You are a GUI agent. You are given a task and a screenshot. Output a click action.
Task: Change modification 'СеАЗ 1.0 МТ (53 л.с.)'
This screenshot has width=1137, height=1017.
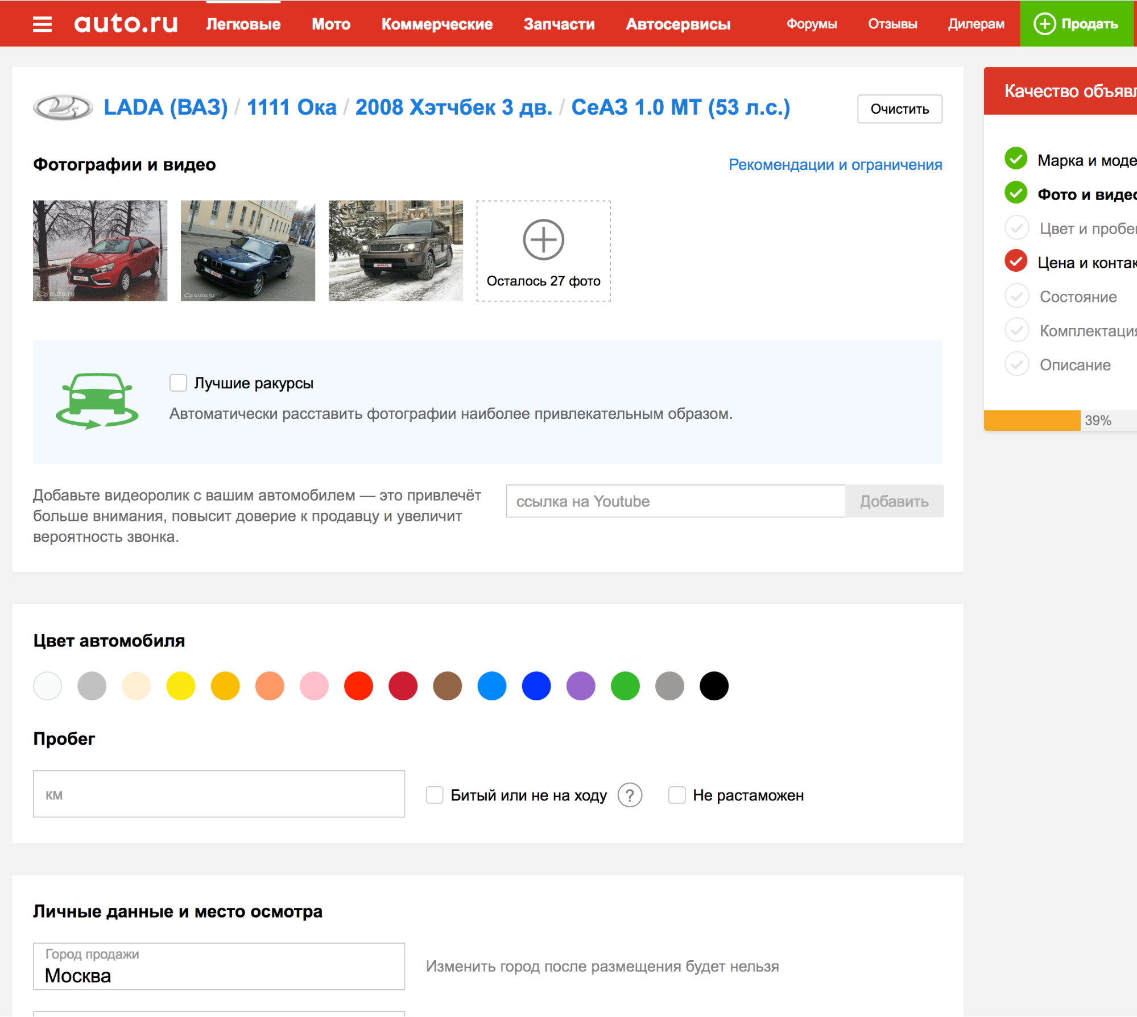[680, 107]
